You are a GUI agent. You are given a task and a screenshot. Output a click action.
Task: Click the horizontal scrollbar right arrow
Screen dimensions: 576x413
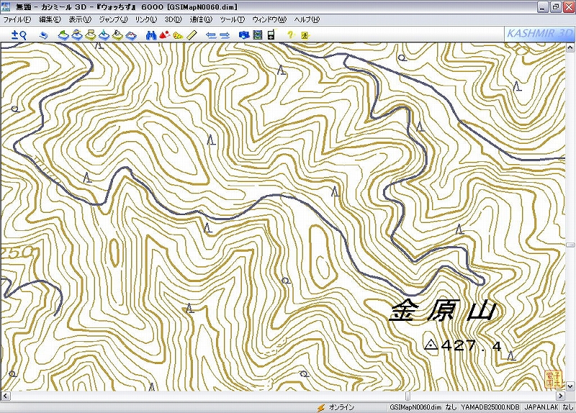561,396
